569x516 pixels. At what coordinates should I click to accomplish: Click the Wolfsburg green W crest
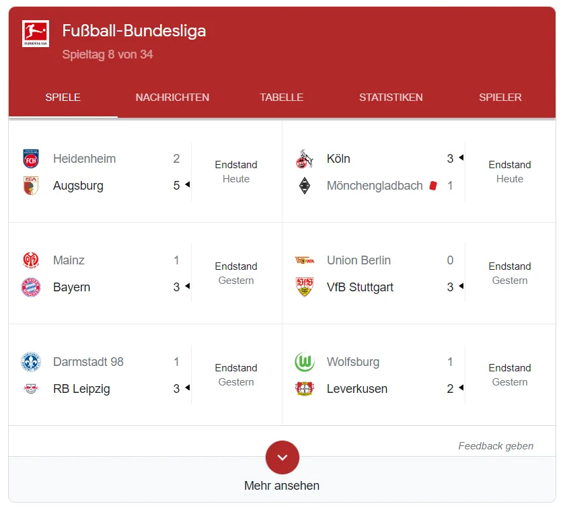[x=305, y=362]
